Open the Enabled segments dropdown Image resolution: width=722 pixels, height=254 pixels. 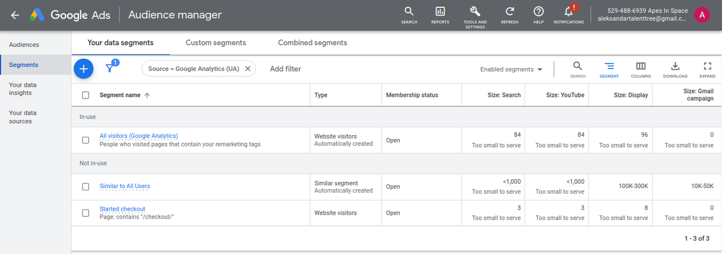pos(511,69)
